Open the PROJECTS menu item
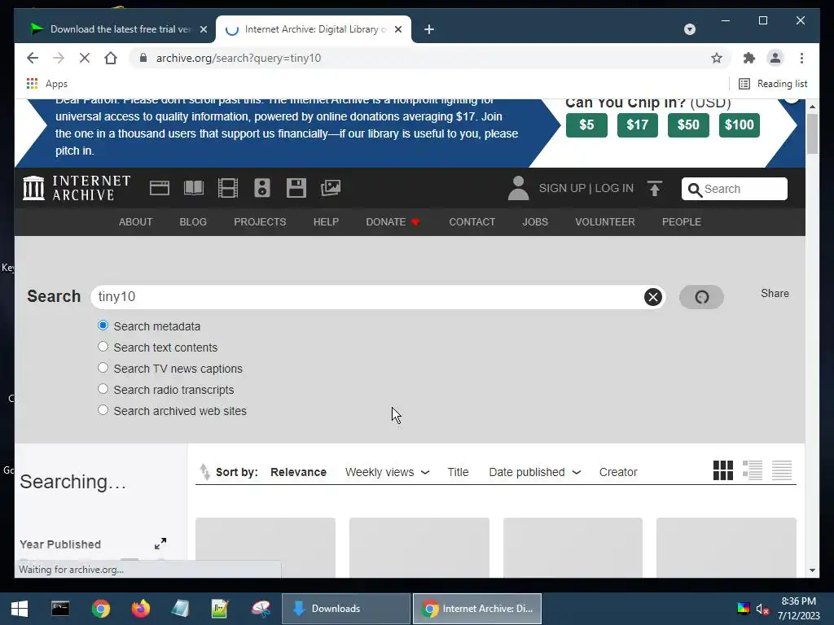 260,221
